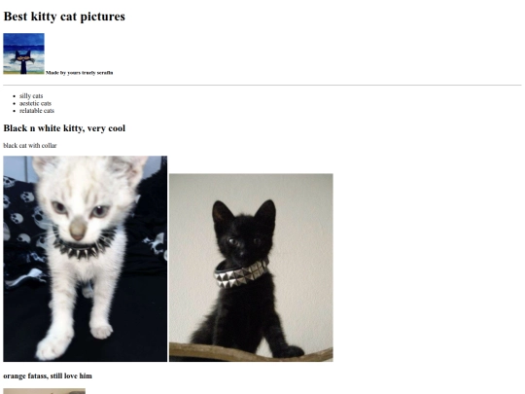Click the white kitten's black spiked collar
The height and width of the screenshot is (394, 525).
(x=84, y=244)
